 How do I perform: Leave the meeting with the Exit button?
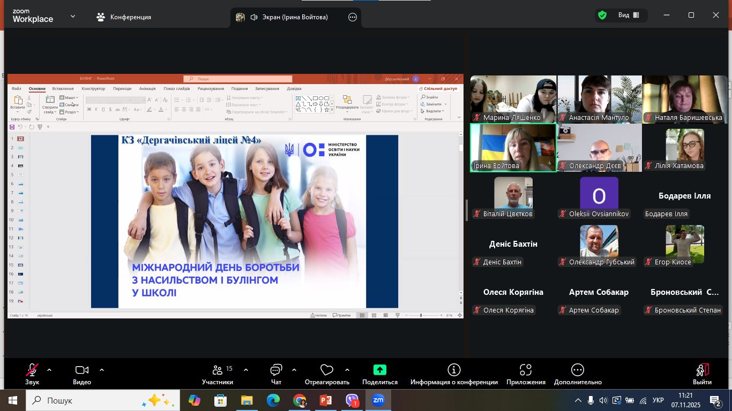pos(702,373)
